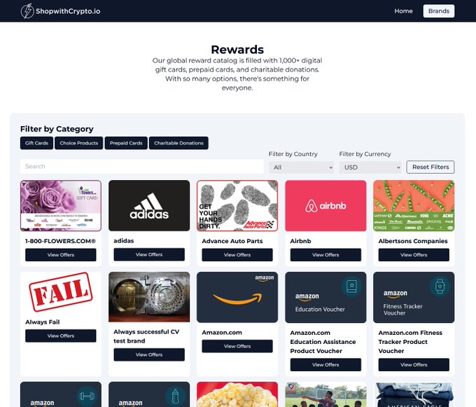Viewport: 476px width, 407px height.
Task: Open the Airbnb logo card image
Action: 325,206
